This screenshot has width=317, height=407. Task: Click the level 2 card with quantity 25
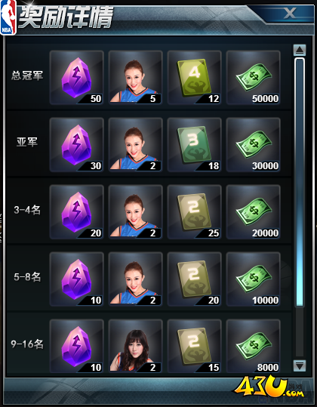194,211
